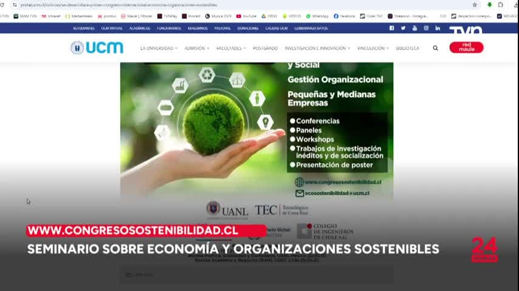Click the UANL logo below the banner
519x291 pixels.
(227, 210)
